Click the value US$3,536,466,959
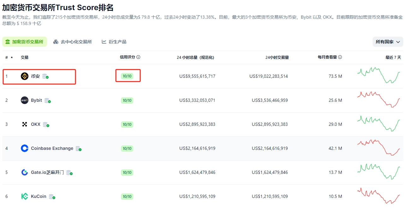Screen dimensions: 408x208 click(x=270, y=100)
